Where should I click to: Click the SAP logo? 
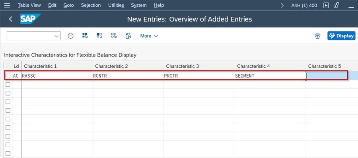30,19
